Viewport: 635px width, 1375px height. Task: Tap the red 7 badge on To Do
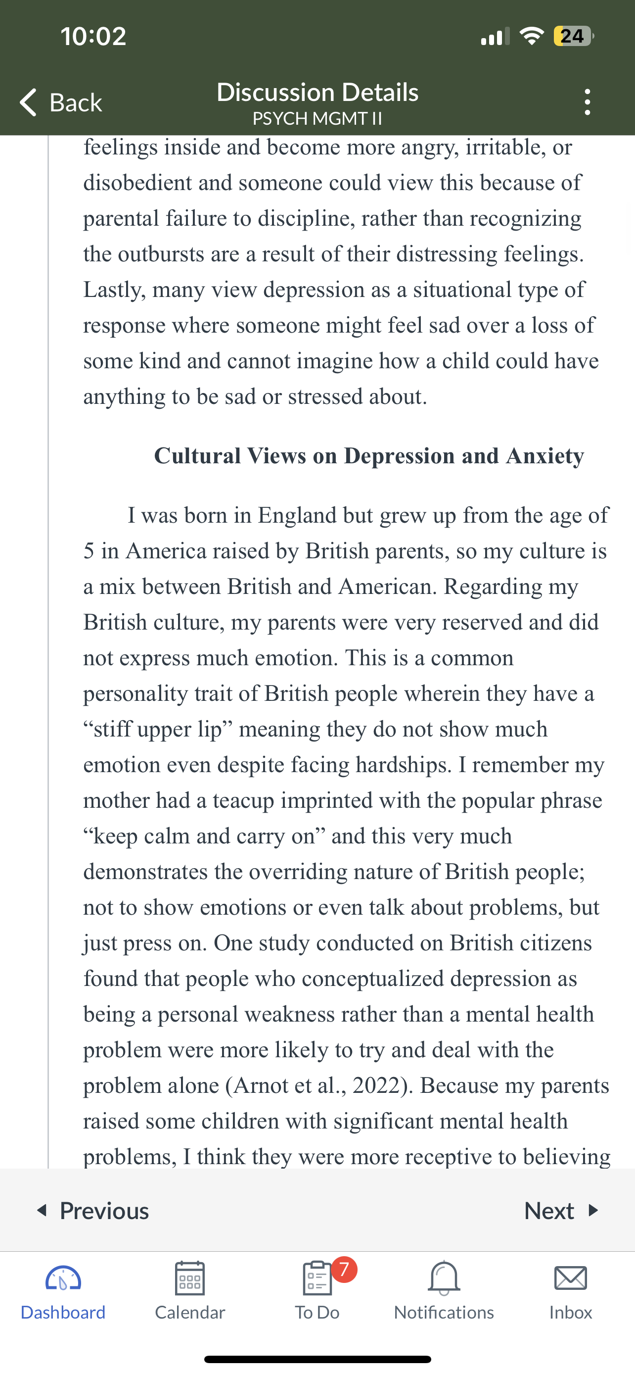(344, 1269)
